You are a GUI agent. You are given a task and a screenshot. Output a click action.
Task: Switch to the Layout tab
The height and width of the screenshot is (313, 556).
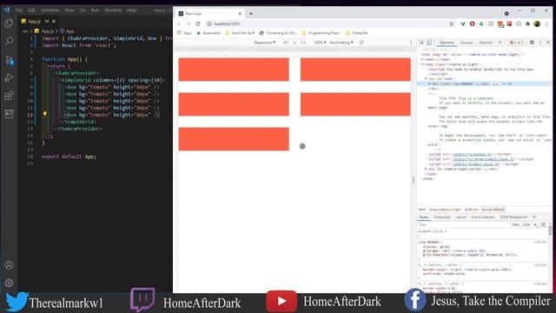(461, 216)
